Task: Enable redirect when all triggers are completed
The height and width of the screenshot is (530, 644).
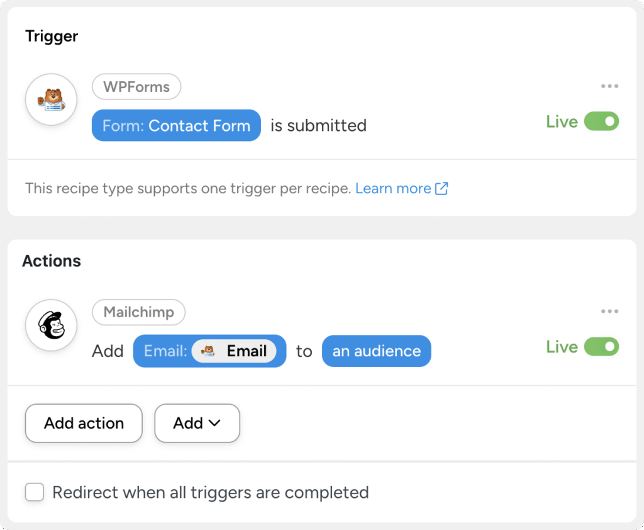Action: pyautogui.click(x=35, y=492)
